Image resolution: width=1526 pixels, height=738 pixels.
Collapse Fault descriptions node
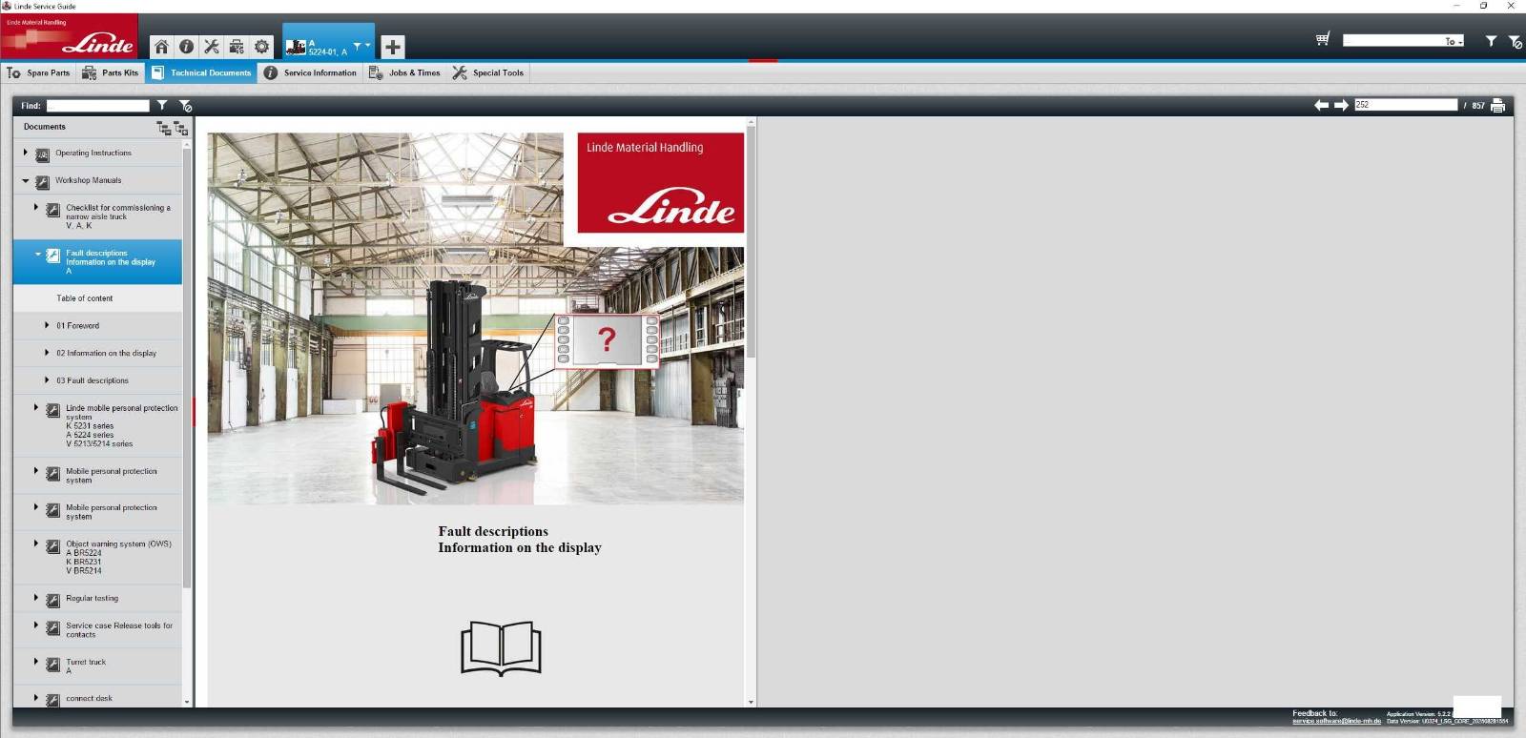[x=37, y=254]
